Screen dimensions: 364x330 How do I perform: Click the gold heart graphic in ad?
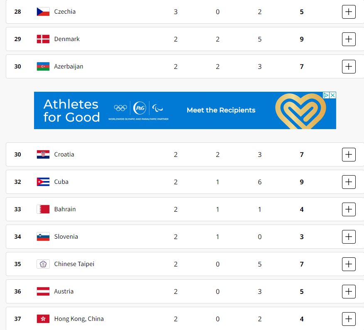pos(300,111)
